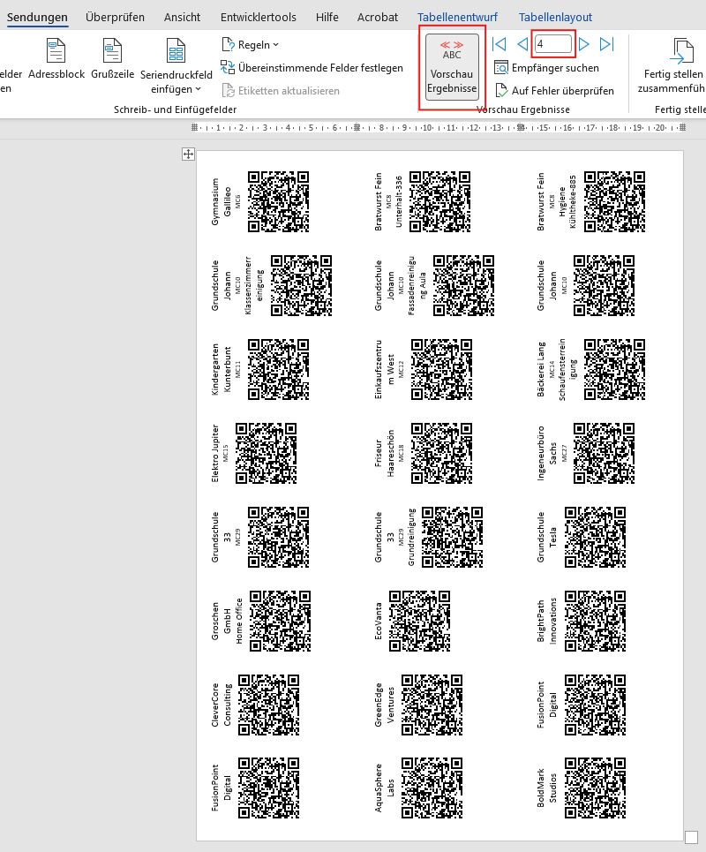The height and width of the screenshot is (852, 706).
Task: Toggle Vorschau Ergebnisse preview
Action: (452, 69)
